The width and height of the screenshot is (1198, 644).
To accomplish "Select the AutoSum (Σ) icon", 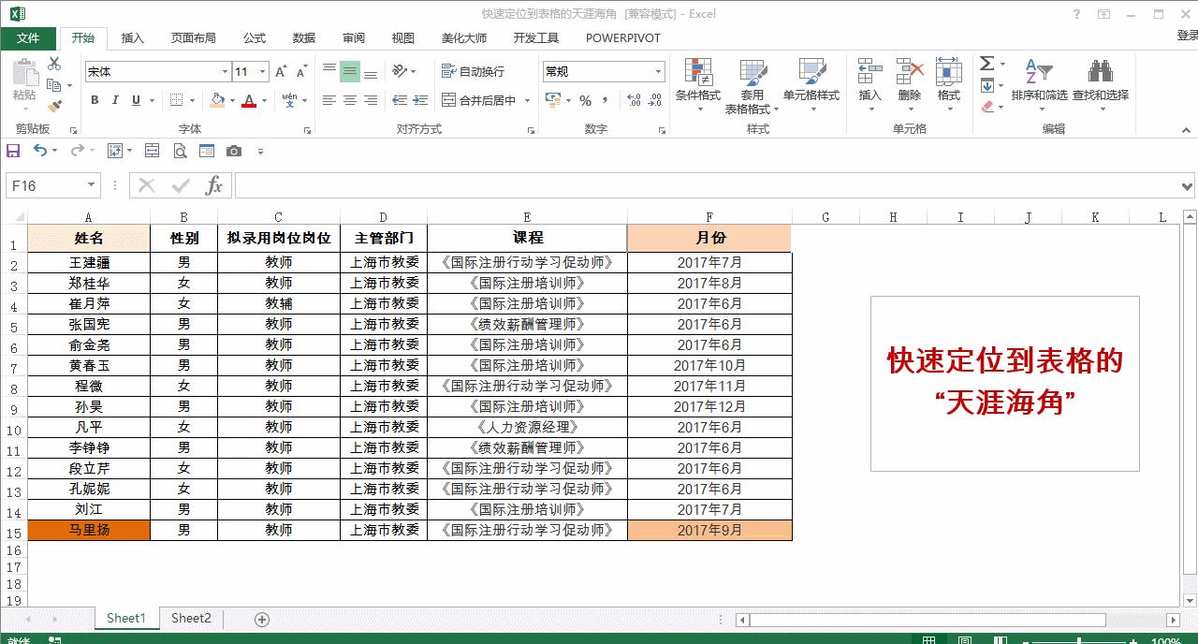I will [987, 64].
